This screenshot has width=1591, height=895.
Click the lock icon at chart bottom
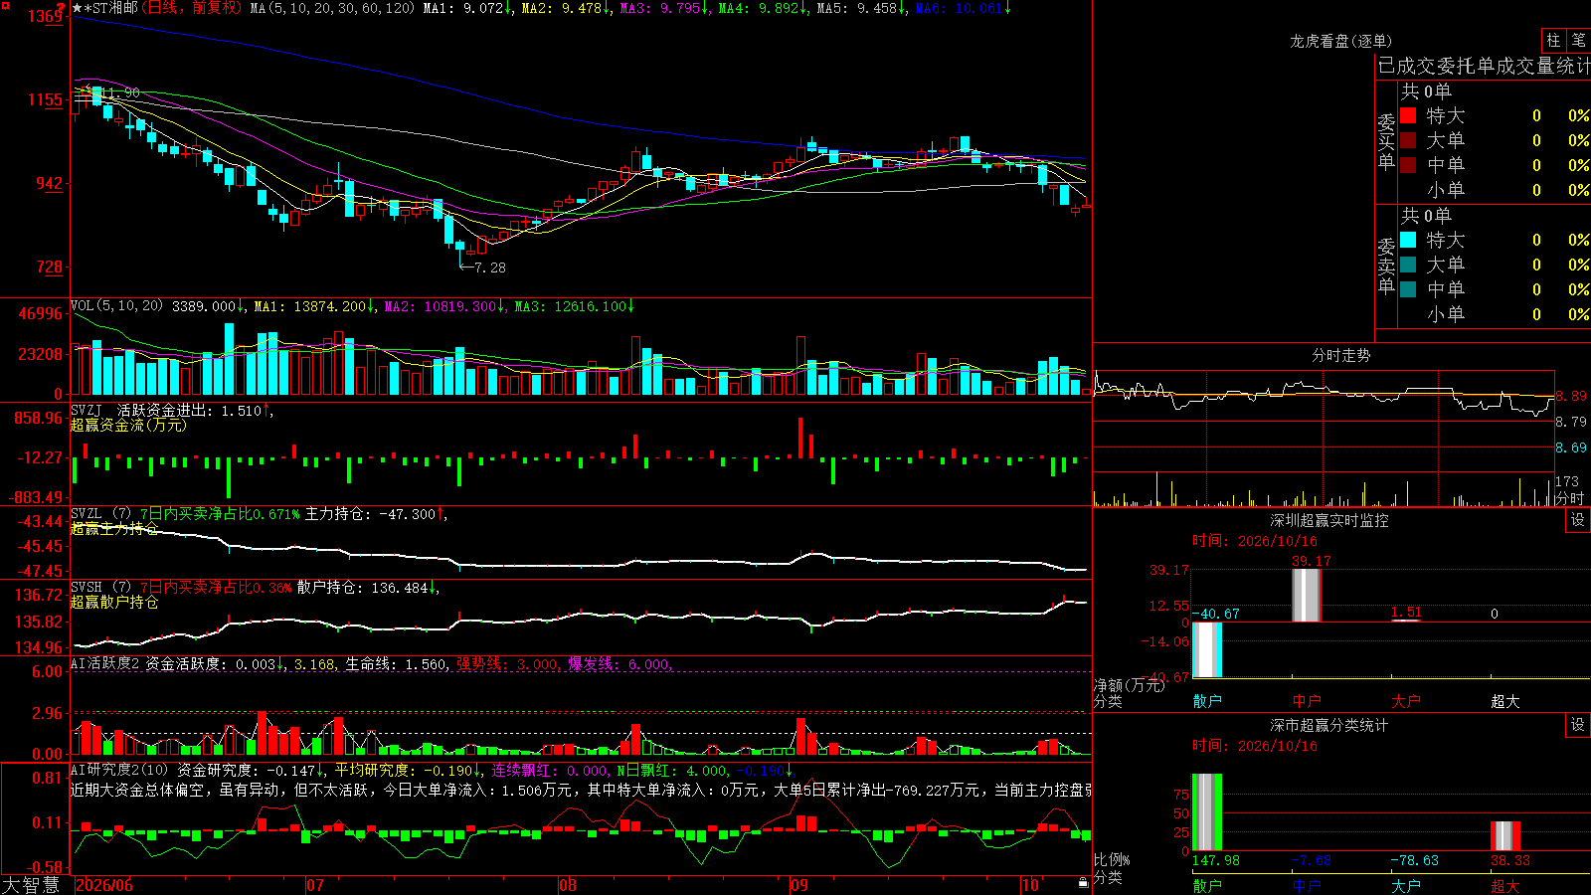[1084, 883]
